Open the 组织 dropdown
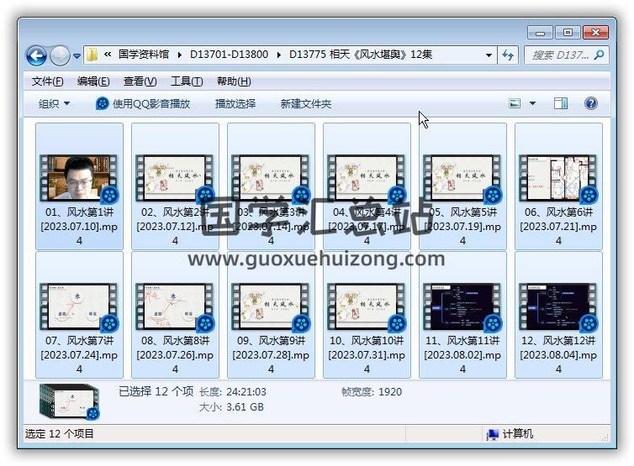634x466 pixels. click(x=54, y=104)
